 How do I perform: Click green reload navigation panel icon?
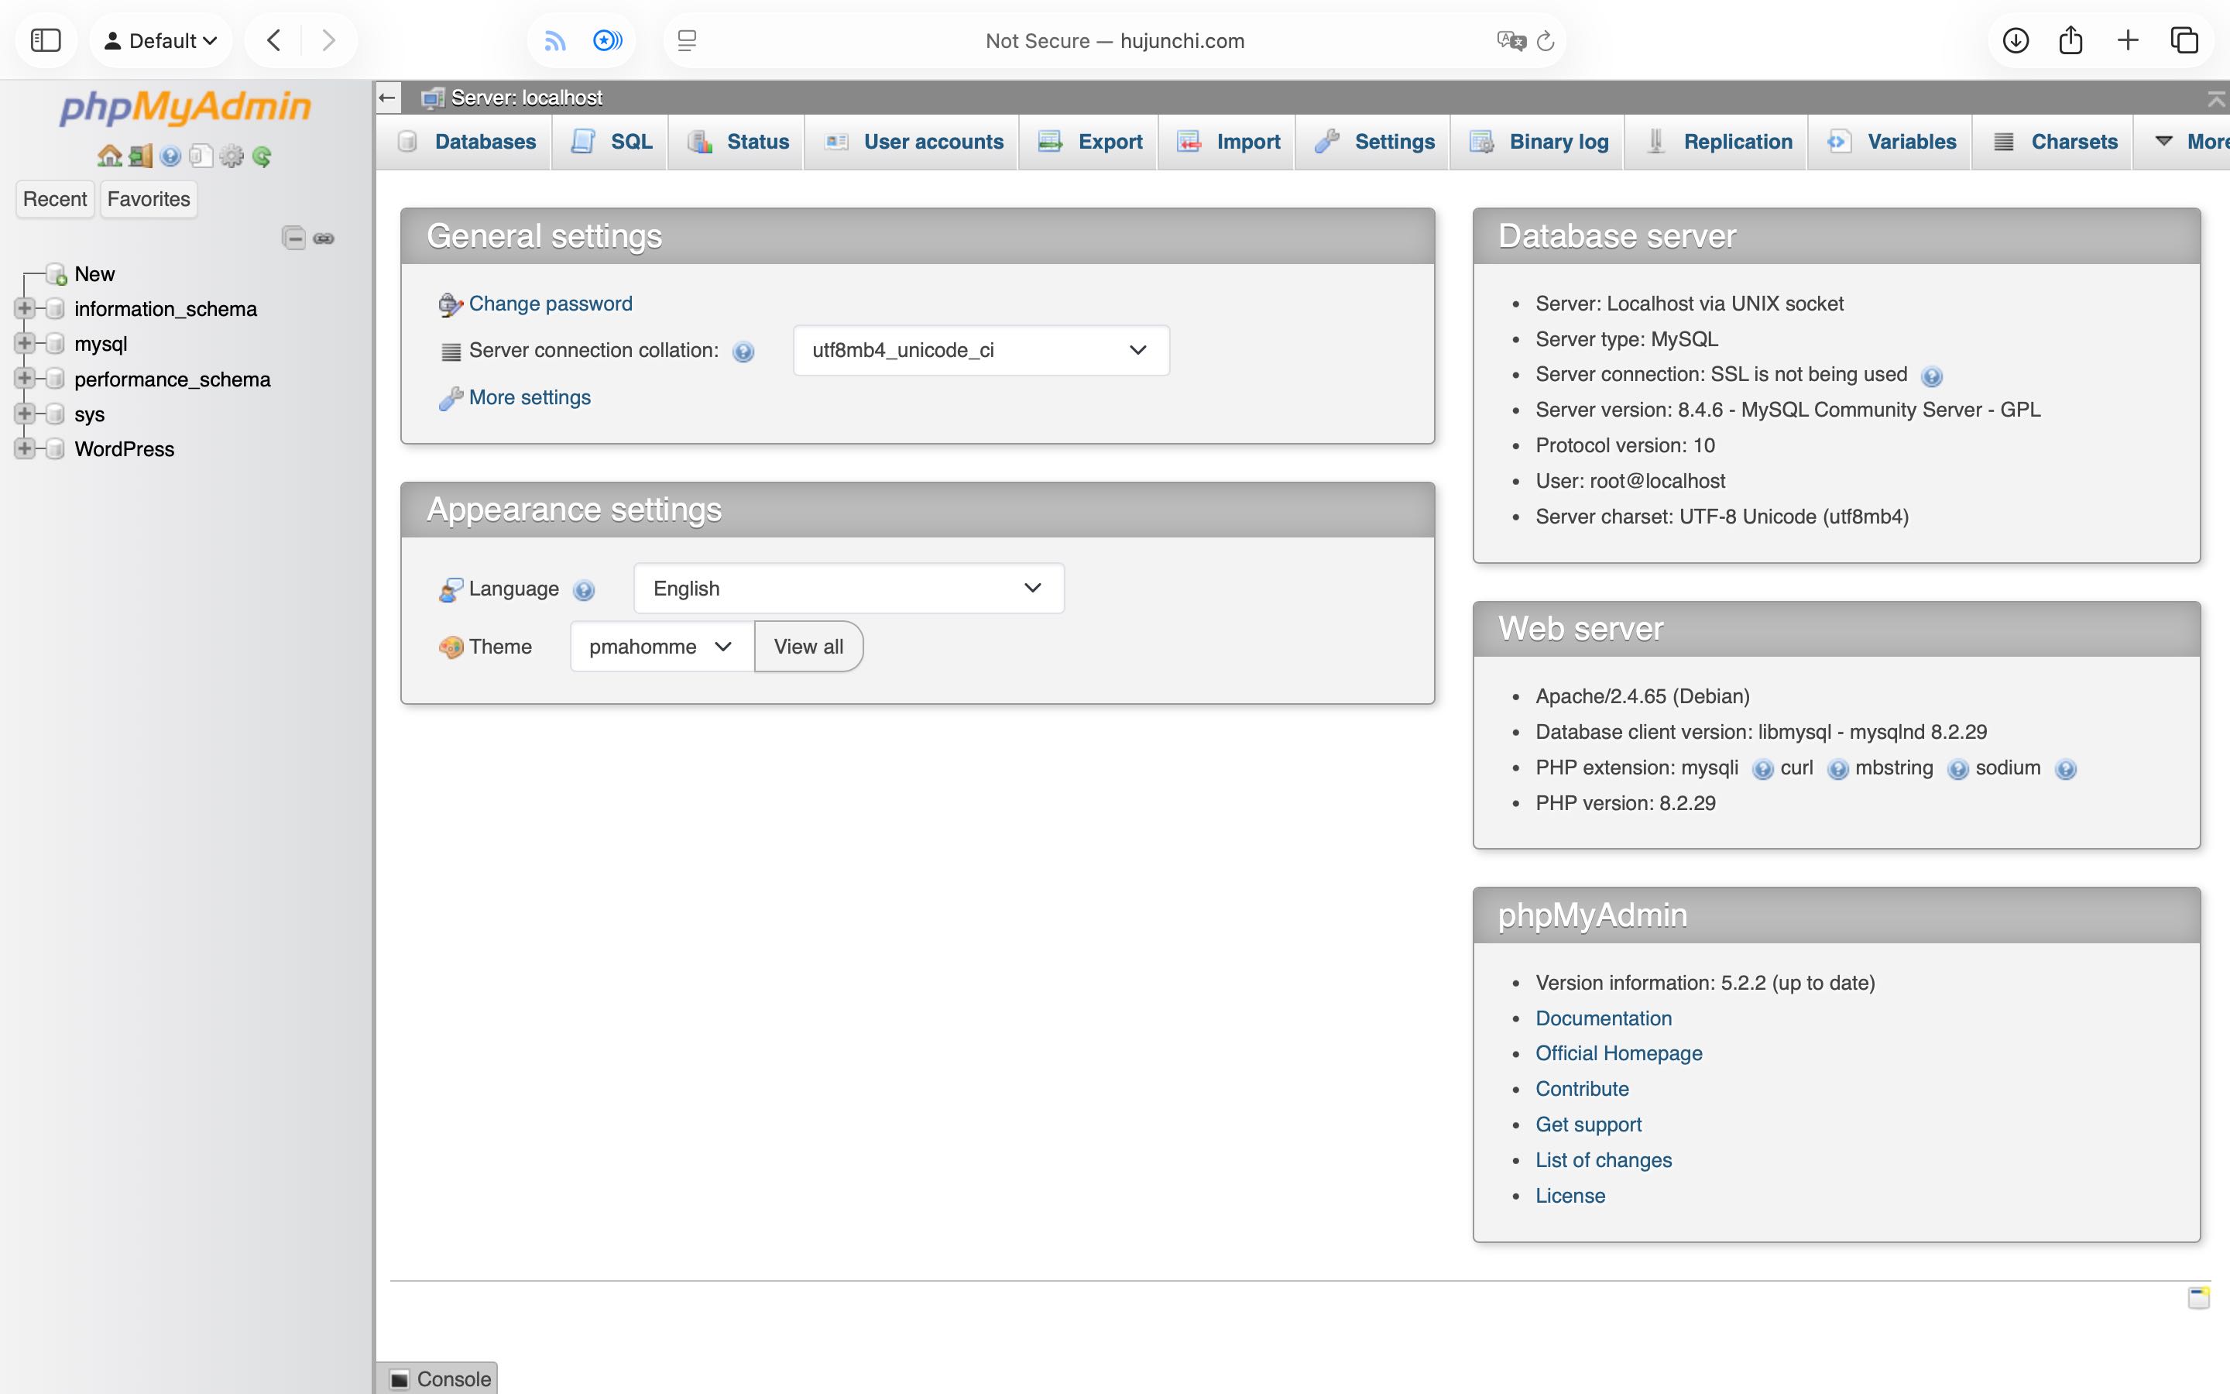coord(262,156)
